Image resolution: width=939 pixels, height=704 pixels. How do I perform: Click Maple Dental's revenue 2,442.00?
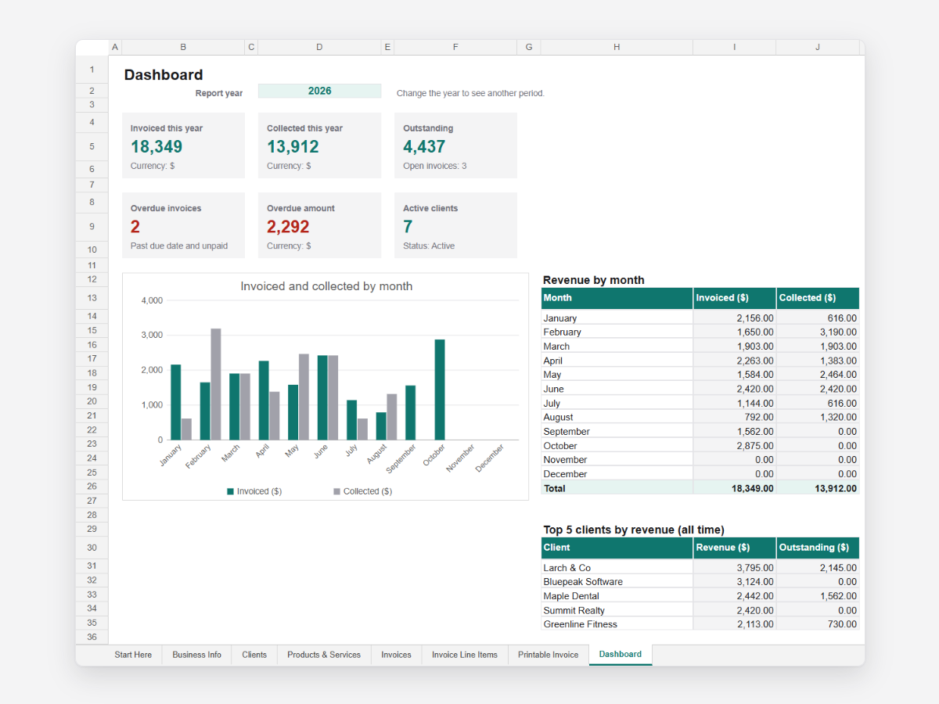tap(735, 596)
